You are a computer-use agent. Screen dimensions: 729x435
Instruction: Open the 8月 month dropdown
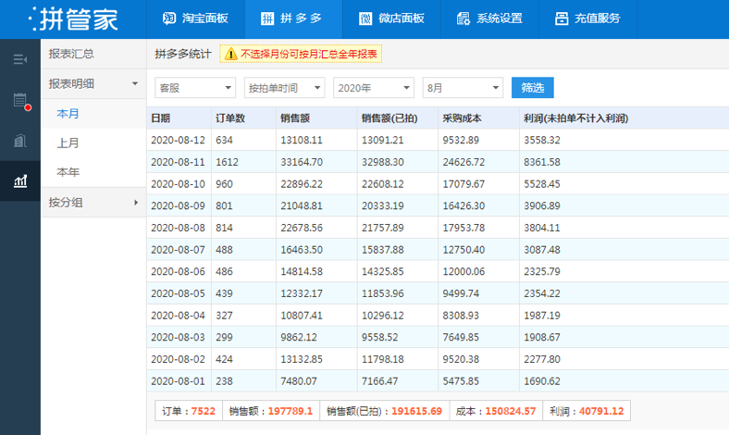463,88
